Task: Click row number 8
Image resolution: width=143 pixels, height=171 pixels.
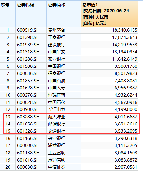Action: 8,81
